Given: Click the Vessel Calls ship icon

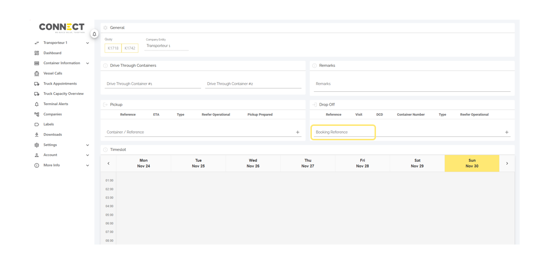Looking at the screenshot, I should click(x=37, y=74).
